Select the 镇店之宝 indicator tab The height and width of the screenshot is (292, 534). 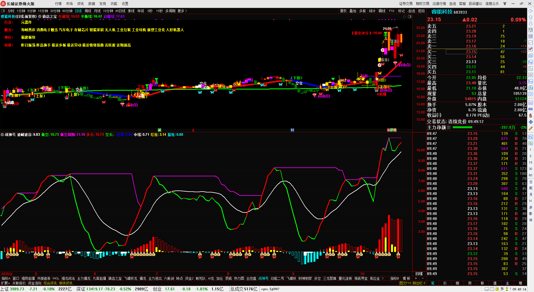(x=115, y=278)
